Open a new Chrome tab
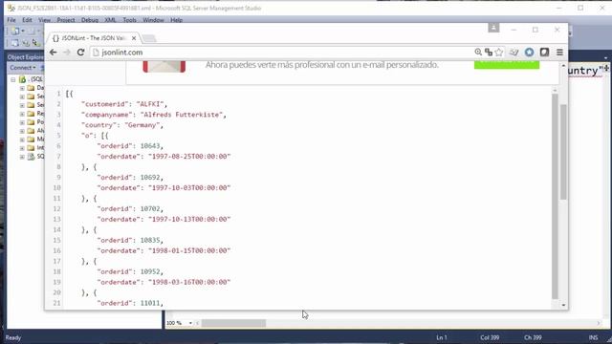 tap(149, 38)
